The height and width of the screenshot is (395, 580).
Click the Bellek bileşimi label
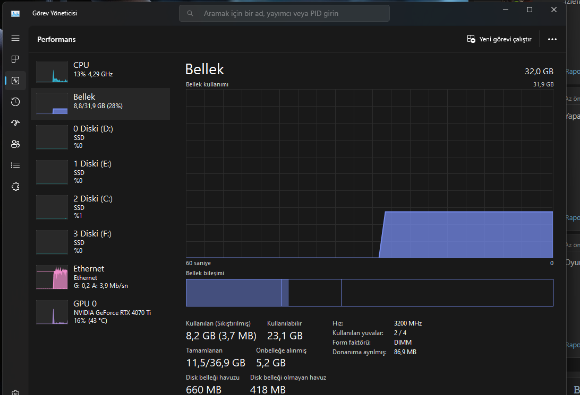pyautogui.click(x=205, y=273)
